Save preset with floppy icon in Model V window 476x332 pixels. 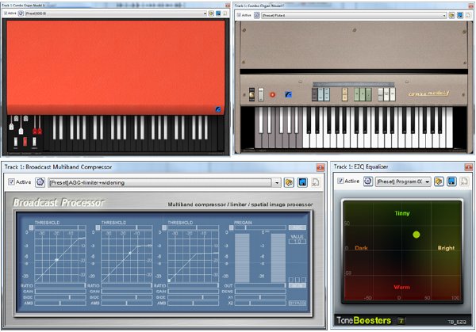[218, 13]
